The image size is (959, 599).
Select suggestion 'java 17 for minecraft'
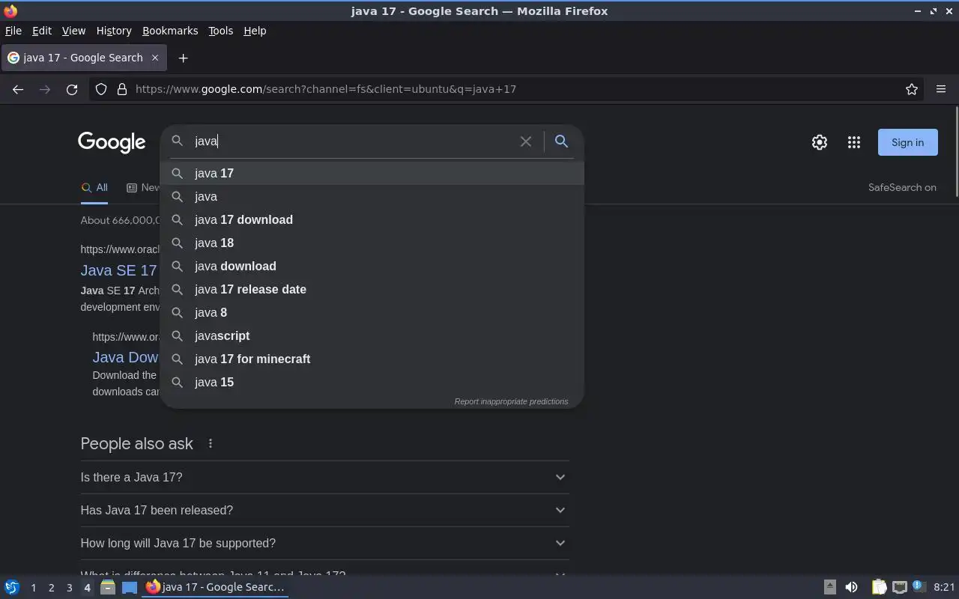(372, 359)
